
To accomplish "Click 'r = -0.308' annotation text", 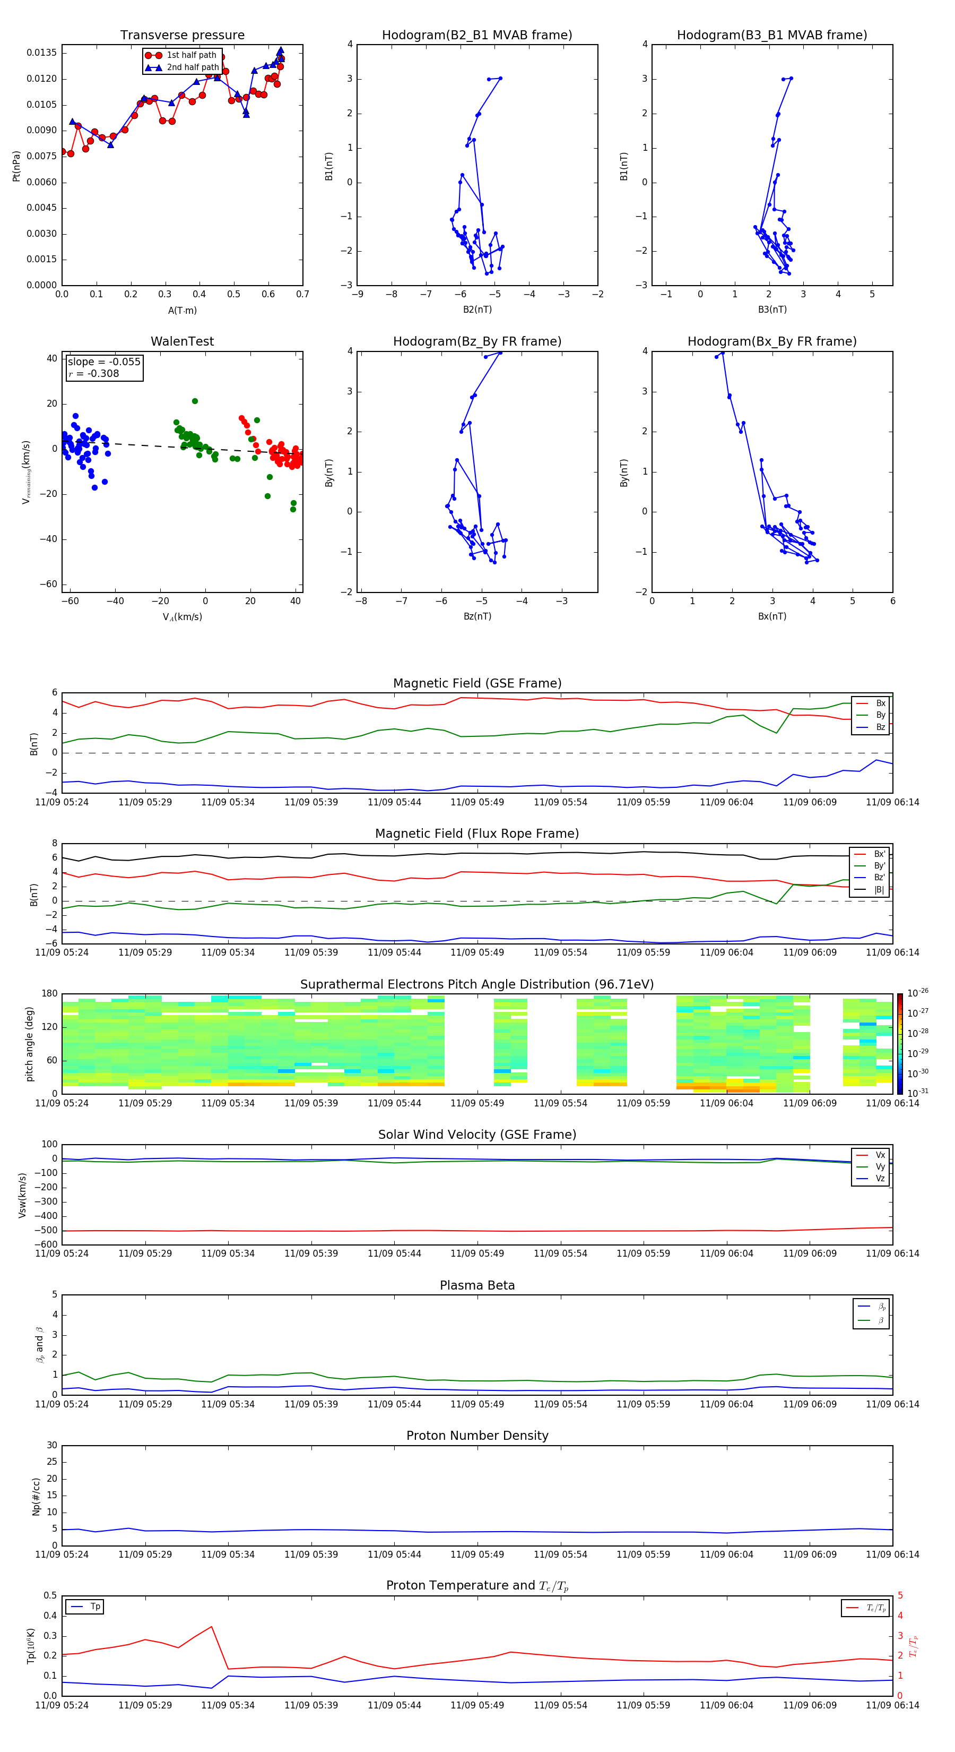I will tap(94, 373).
